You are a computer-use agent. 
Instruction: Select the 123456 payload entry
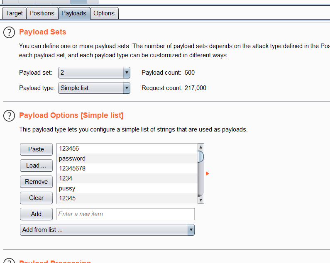[127, 149]
